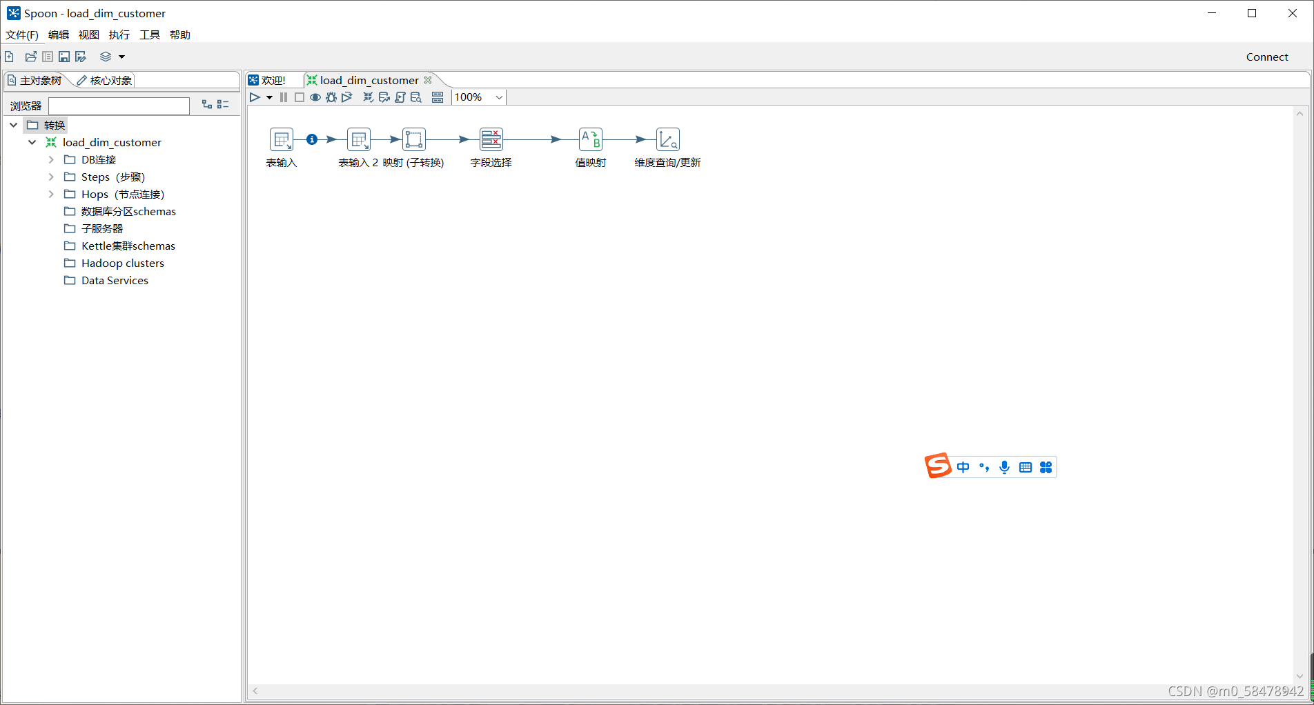Select the 表输入 2 step icon

359,139
